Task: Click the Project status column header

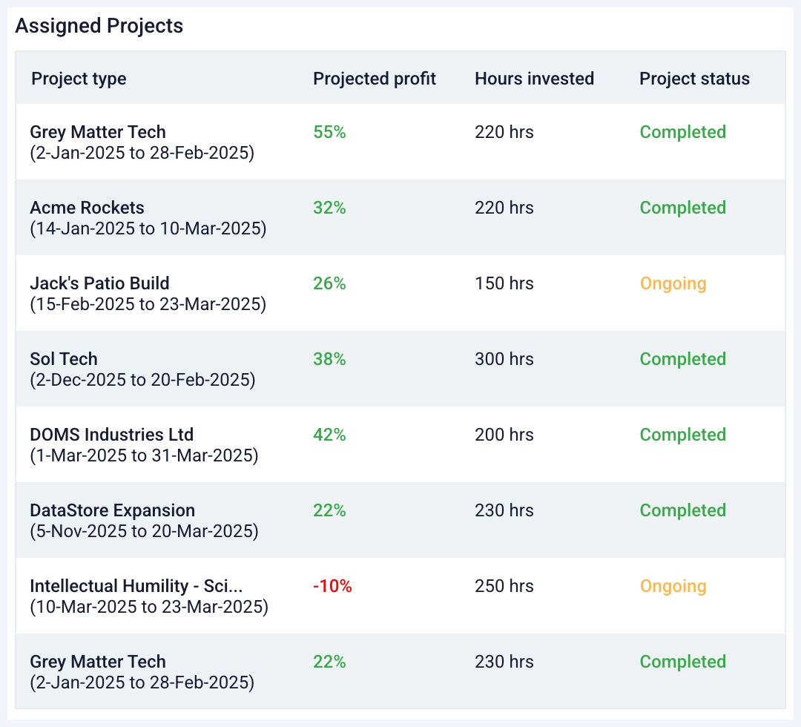Action: pyautogui.click(x=694, y=78)
